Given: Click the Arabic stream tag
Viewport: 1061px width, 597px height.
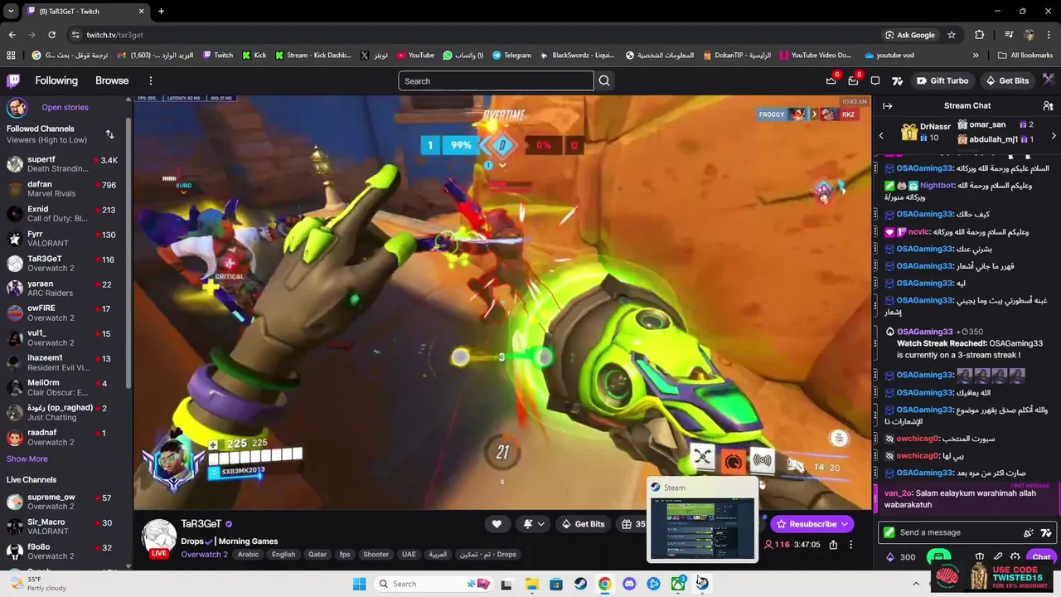Looking at the screenshot, I should (249, 555).
